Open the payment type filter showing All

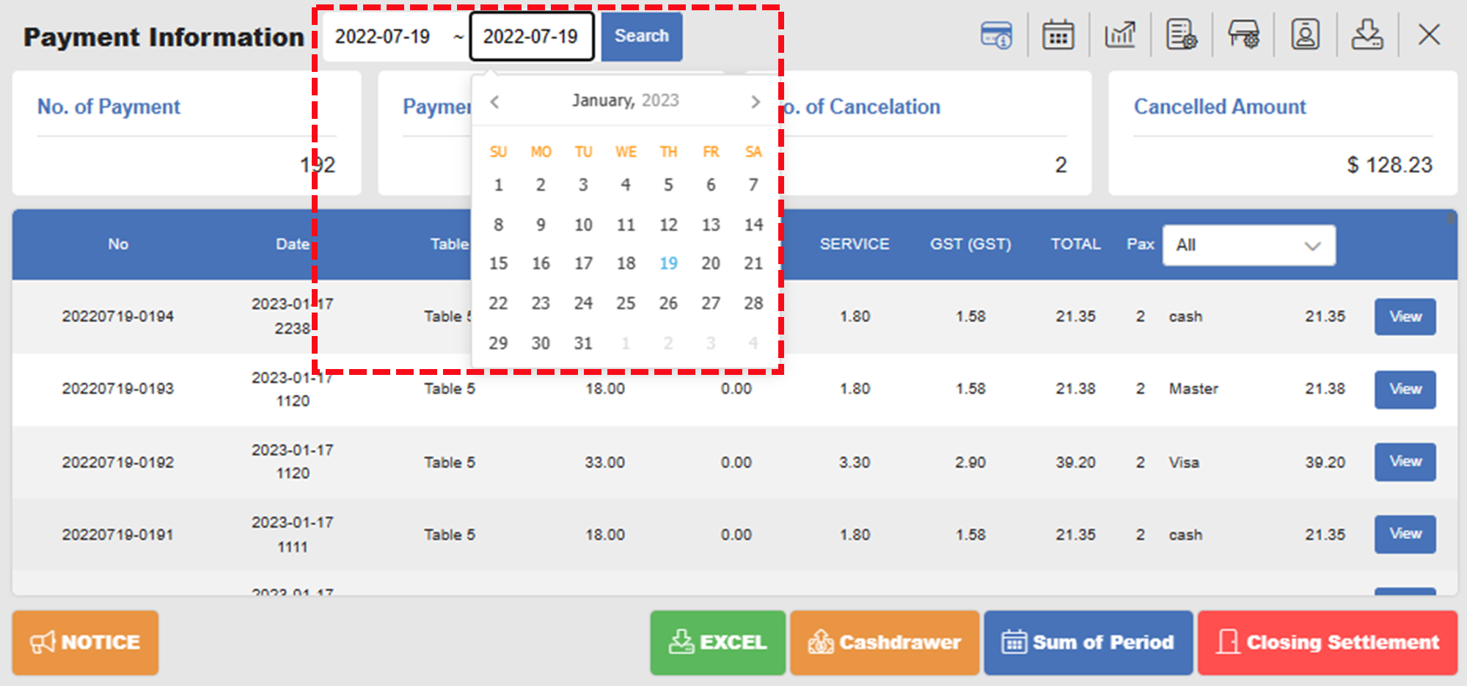coord(1248,245)
